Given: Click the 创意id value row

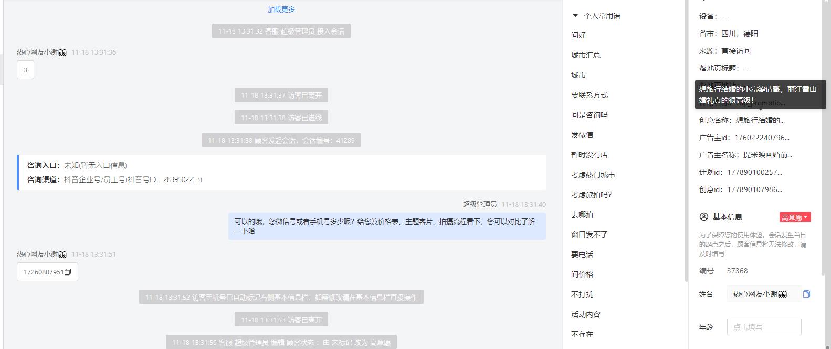Looking at the screenshot, I should (740, 189).
